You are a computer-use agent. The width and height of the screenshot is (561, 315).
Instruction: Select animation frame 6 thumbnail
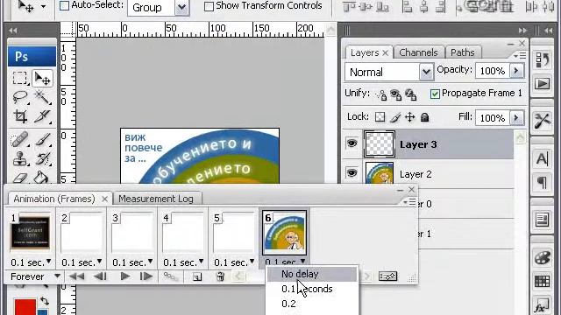tap(284, 233)
